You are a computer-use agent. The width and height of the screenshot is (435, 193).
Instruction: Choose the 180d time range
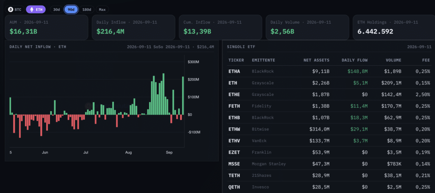coord(87,9)
